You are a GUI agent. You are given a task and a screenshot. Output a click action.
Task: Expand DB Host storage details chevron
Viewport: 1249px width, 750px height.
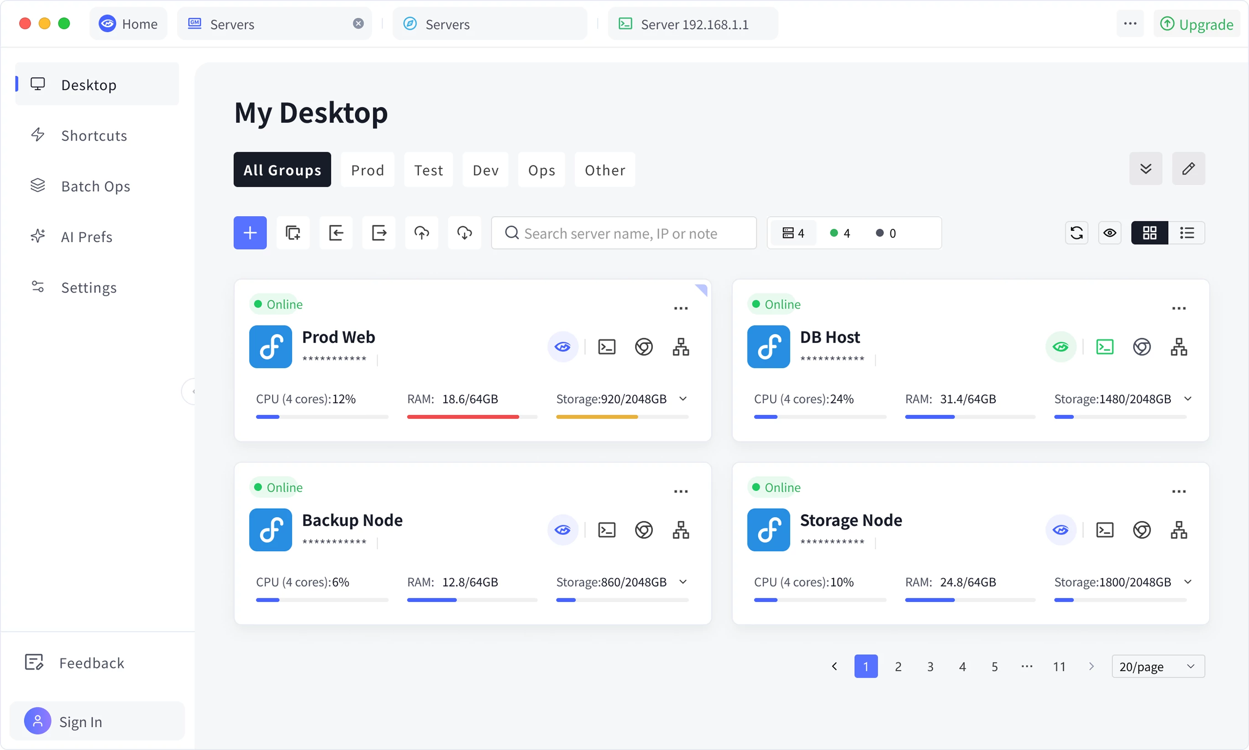(1188, 399)
